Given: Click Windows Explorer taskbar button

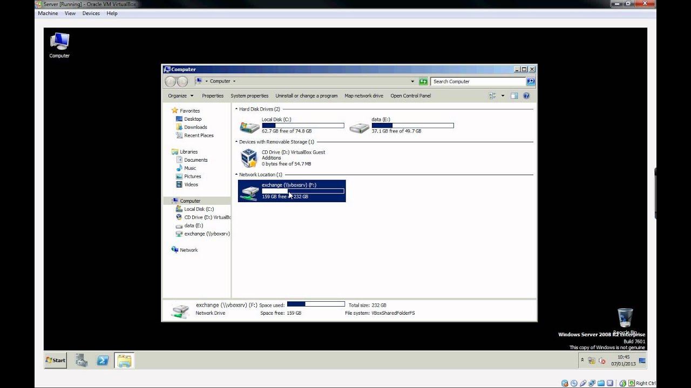Looking at the screenshot, I should [x=124, y=361].
